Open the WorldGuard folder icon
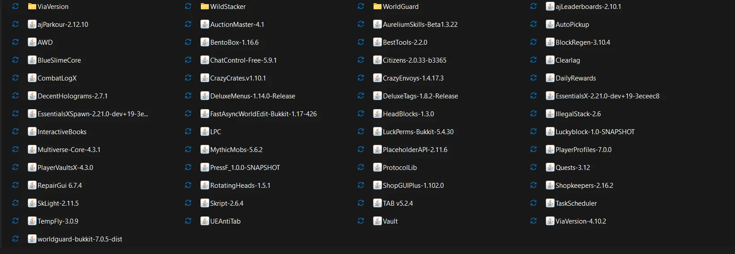This screenshot has height=254, width=735. 378,6
